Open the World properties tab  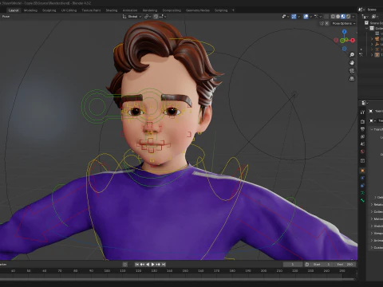click(362, 151)
